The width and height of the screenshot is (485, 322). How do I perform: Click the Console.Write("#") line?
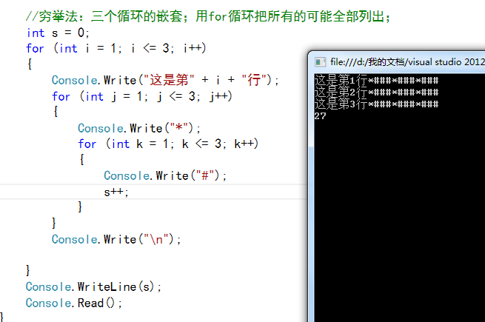[165, 175]
